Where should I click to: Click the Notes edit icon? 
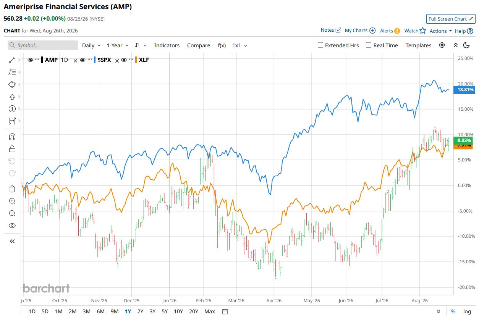click(338, 30)
